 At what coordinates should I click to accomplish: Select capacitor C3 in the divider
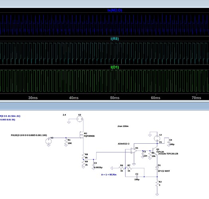[93, 165]
